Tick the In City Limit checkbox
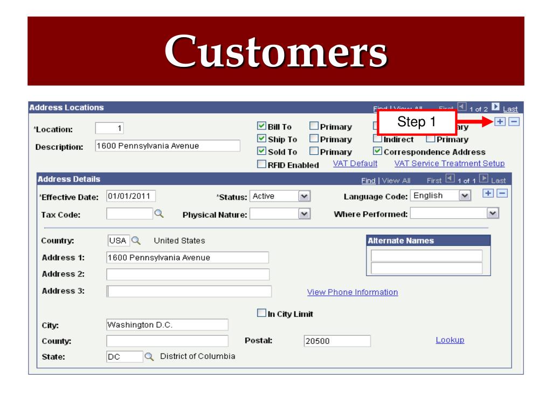 point(261,313)
